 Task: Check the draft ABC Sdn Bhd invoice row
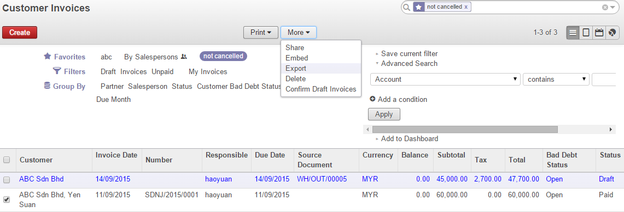tap(7, 179)
